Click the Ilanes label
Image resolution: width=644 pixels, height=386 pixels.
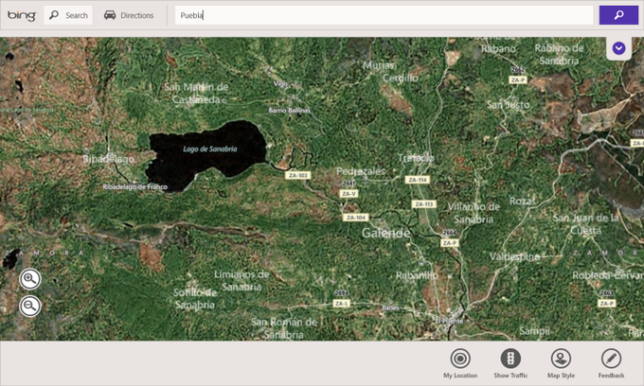pyautogui.click(x=390, y=307)
